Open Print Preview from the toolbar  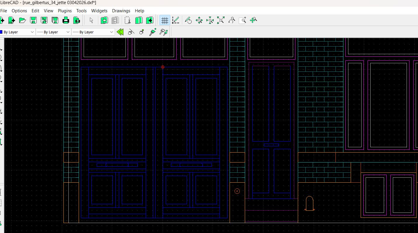pyautogui.click(x=77, y=20)
